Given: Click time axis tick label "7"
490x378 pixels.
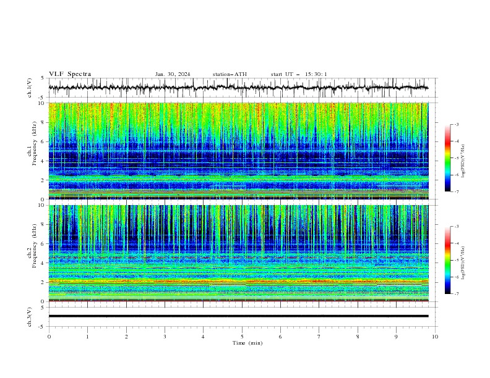Looking at the screenshot, I should [319, 337].
